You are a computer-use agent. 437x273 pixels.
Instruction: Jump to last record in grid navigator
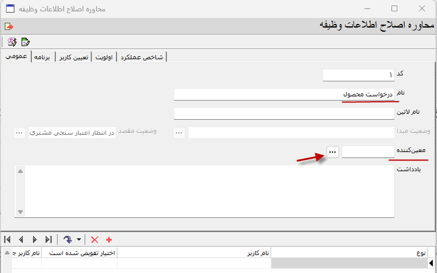48,239
